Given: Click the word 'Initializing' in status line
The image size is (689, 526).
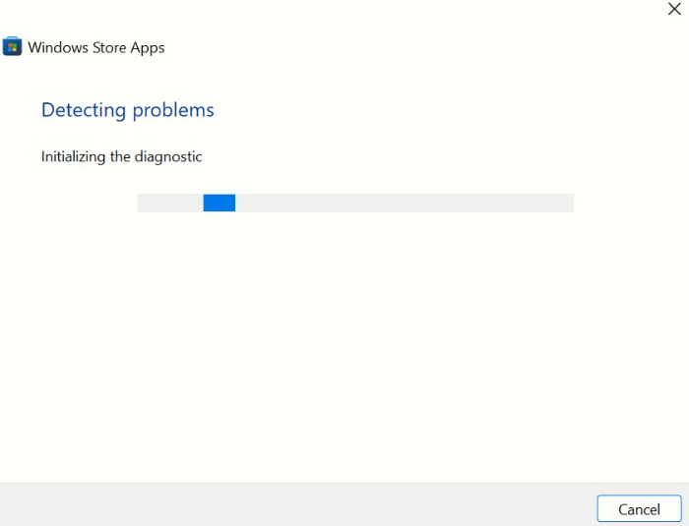Looking at the screenshot, I should [x=73, y=156].
